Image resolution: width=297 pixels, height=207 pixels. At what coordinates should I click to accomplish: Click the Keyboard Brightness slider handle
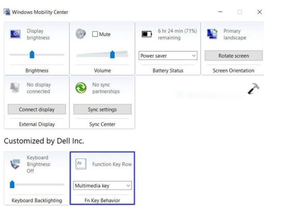[12, 184]
